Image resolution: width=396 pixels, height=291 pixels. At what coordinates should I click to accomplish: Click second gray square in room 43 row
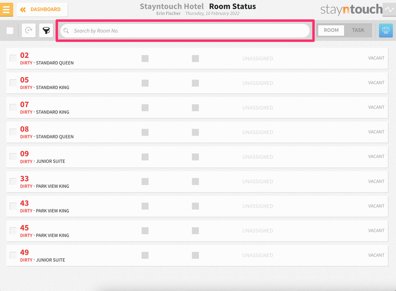coord(195,206)
